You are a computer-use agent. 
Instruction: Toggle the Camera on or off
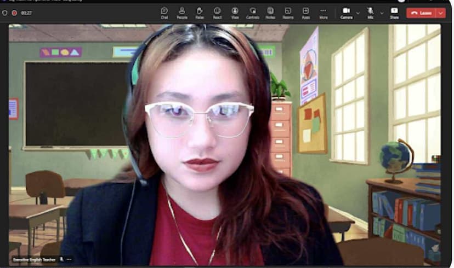346,13
